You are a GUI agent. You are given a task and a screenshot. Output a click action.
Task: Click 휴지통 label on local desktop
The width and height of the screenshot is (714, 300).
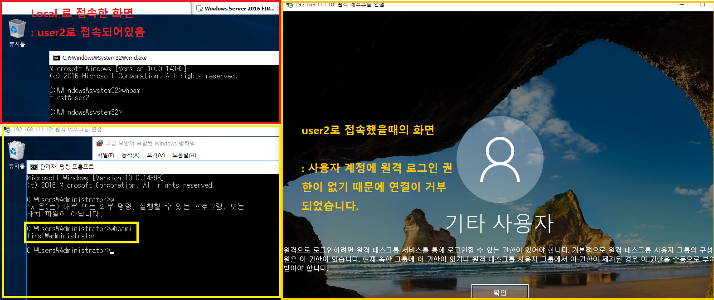click(x=17, y=44)
